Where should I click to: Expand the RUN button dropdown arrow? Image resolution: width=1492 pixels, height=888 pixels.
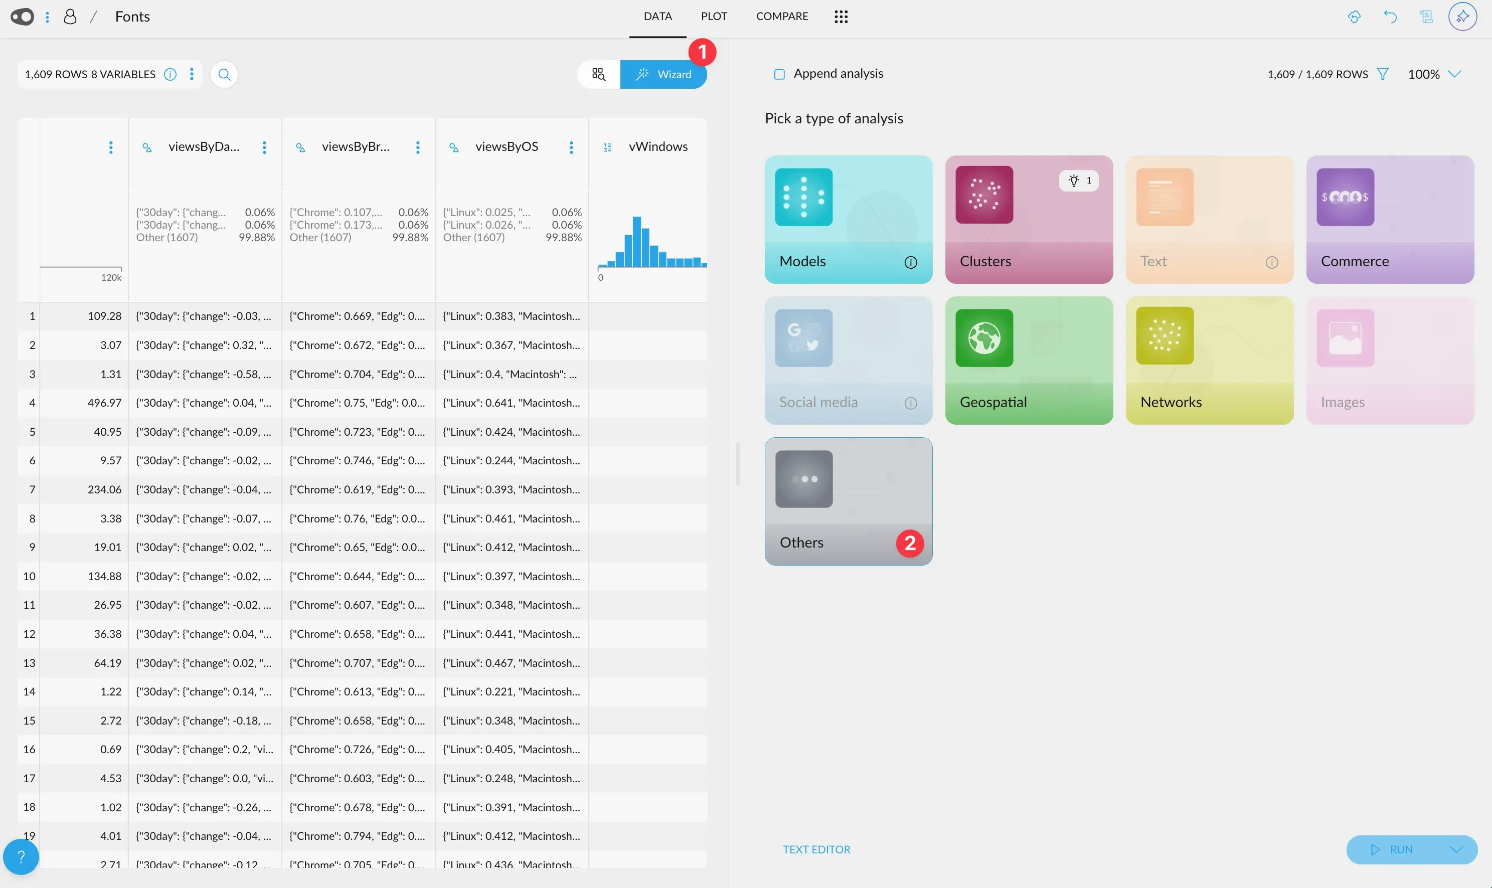click(x=1456, y=850)
